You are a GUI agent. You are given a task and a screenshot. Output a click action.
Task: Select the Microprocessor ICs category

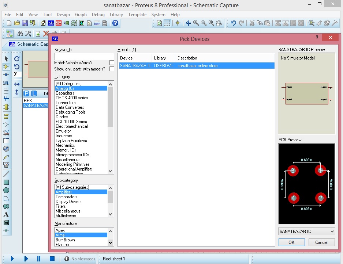81,155
